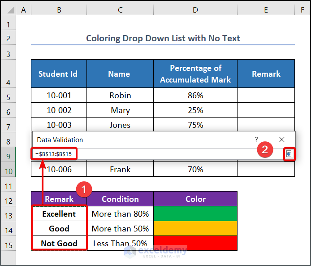Click the Not Good cell
311x266 pixels.
pyautogui.click(x=59, y=243)
